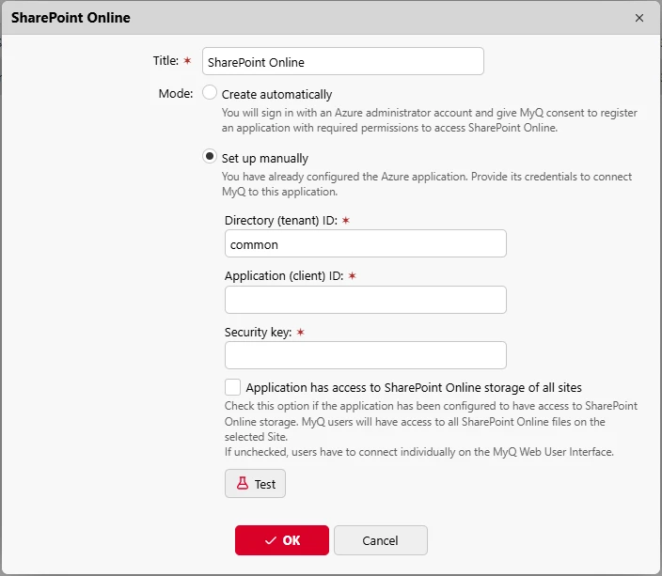The height and width of the screenshot is (576, 662).
Task: Focus the Security key input field
Action: 365,355
